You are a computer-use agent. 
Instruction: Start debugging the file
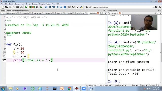point(46,7)
